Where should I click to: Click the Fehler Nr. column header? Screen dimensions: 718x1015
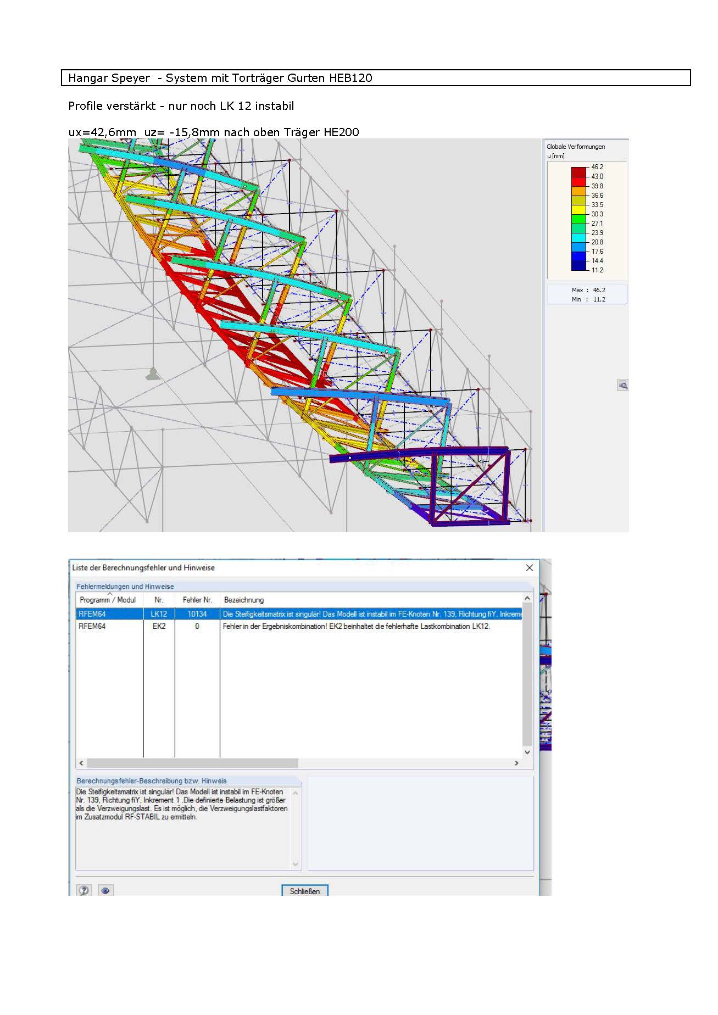pos(197,600)
